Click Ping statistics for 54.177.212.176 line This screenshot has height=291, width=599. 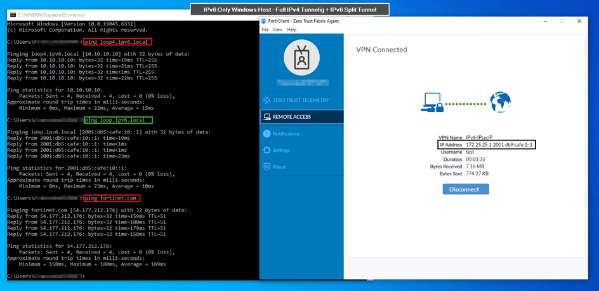(x=60, y=246)
